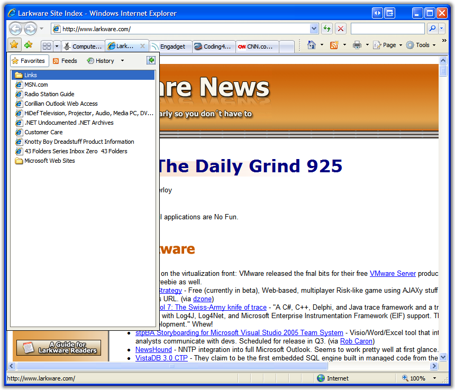
Task: Open the VistaDB 3.0 CTP link
Action: coord(161,358)
